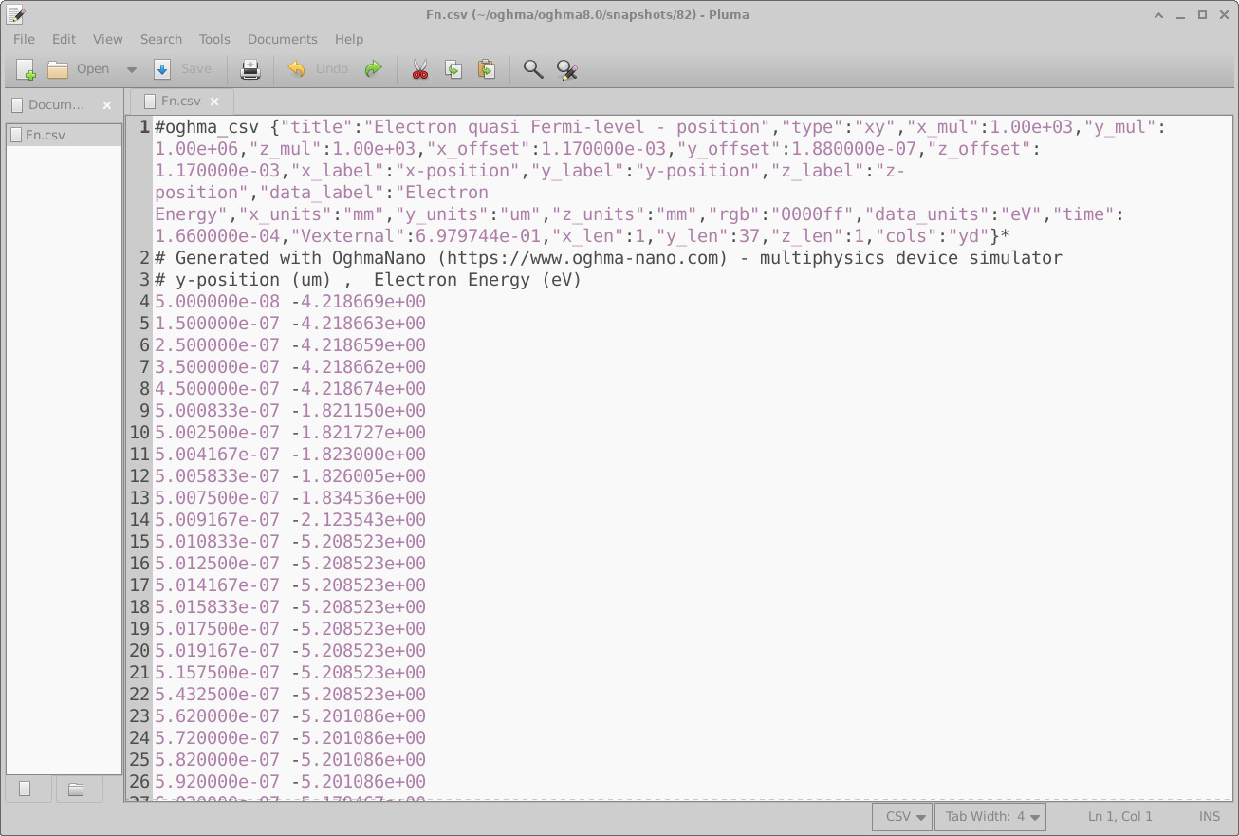Undo the last action
Viewport: 1239px width, 836px height.
[319, 69]
